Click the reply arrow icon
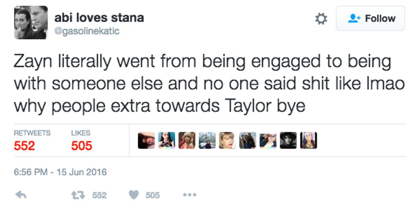Viewport: 414px width, 214px height. [21, 195]
